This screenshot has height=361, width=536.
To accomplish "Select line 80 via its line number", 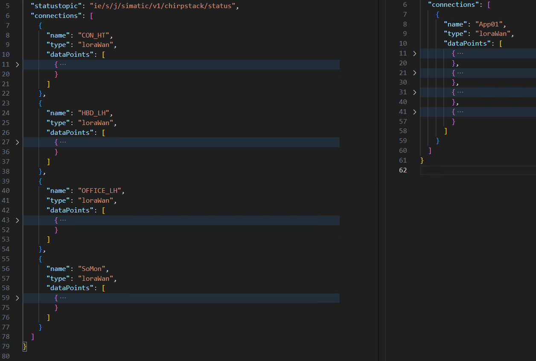I will coord(6,356).
